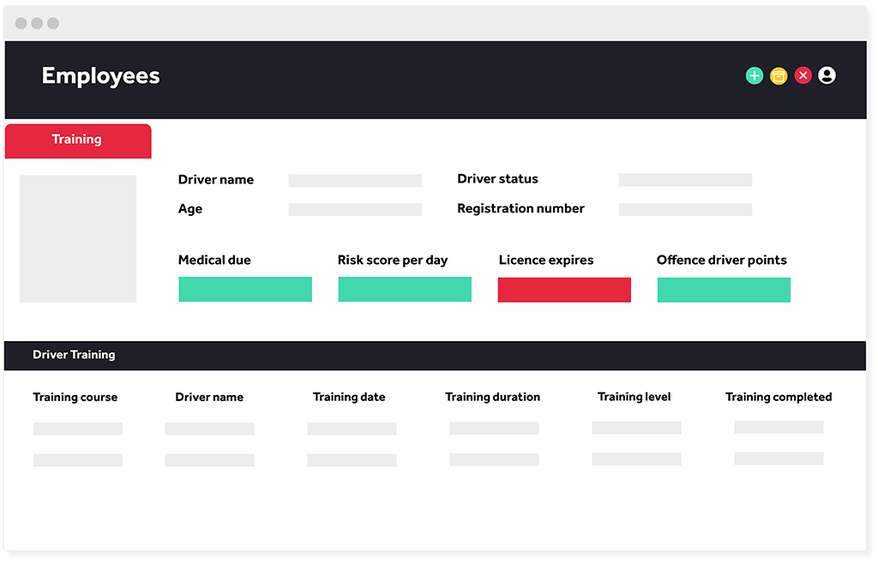
Task: Click the Training completed column header
Action: tap(779, 398)
